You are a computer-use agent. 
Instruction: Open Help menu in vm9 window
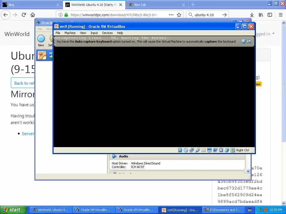point(120,33)
